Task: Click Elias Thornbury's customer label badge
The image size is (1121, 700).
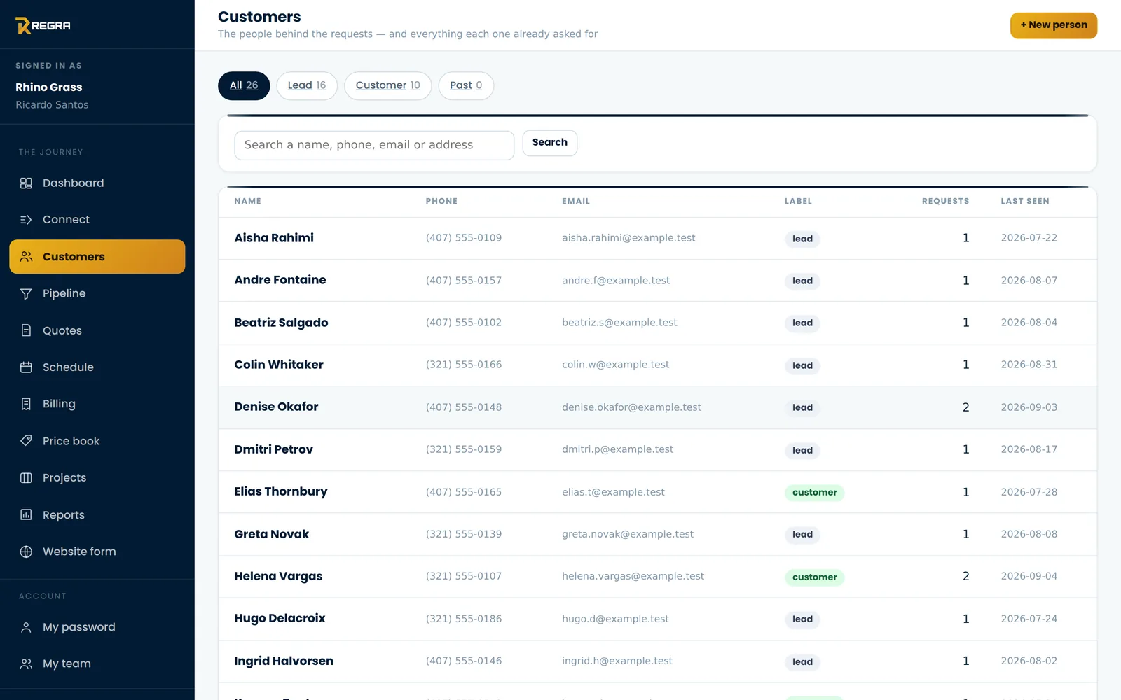Action: [x=815, y=493]
